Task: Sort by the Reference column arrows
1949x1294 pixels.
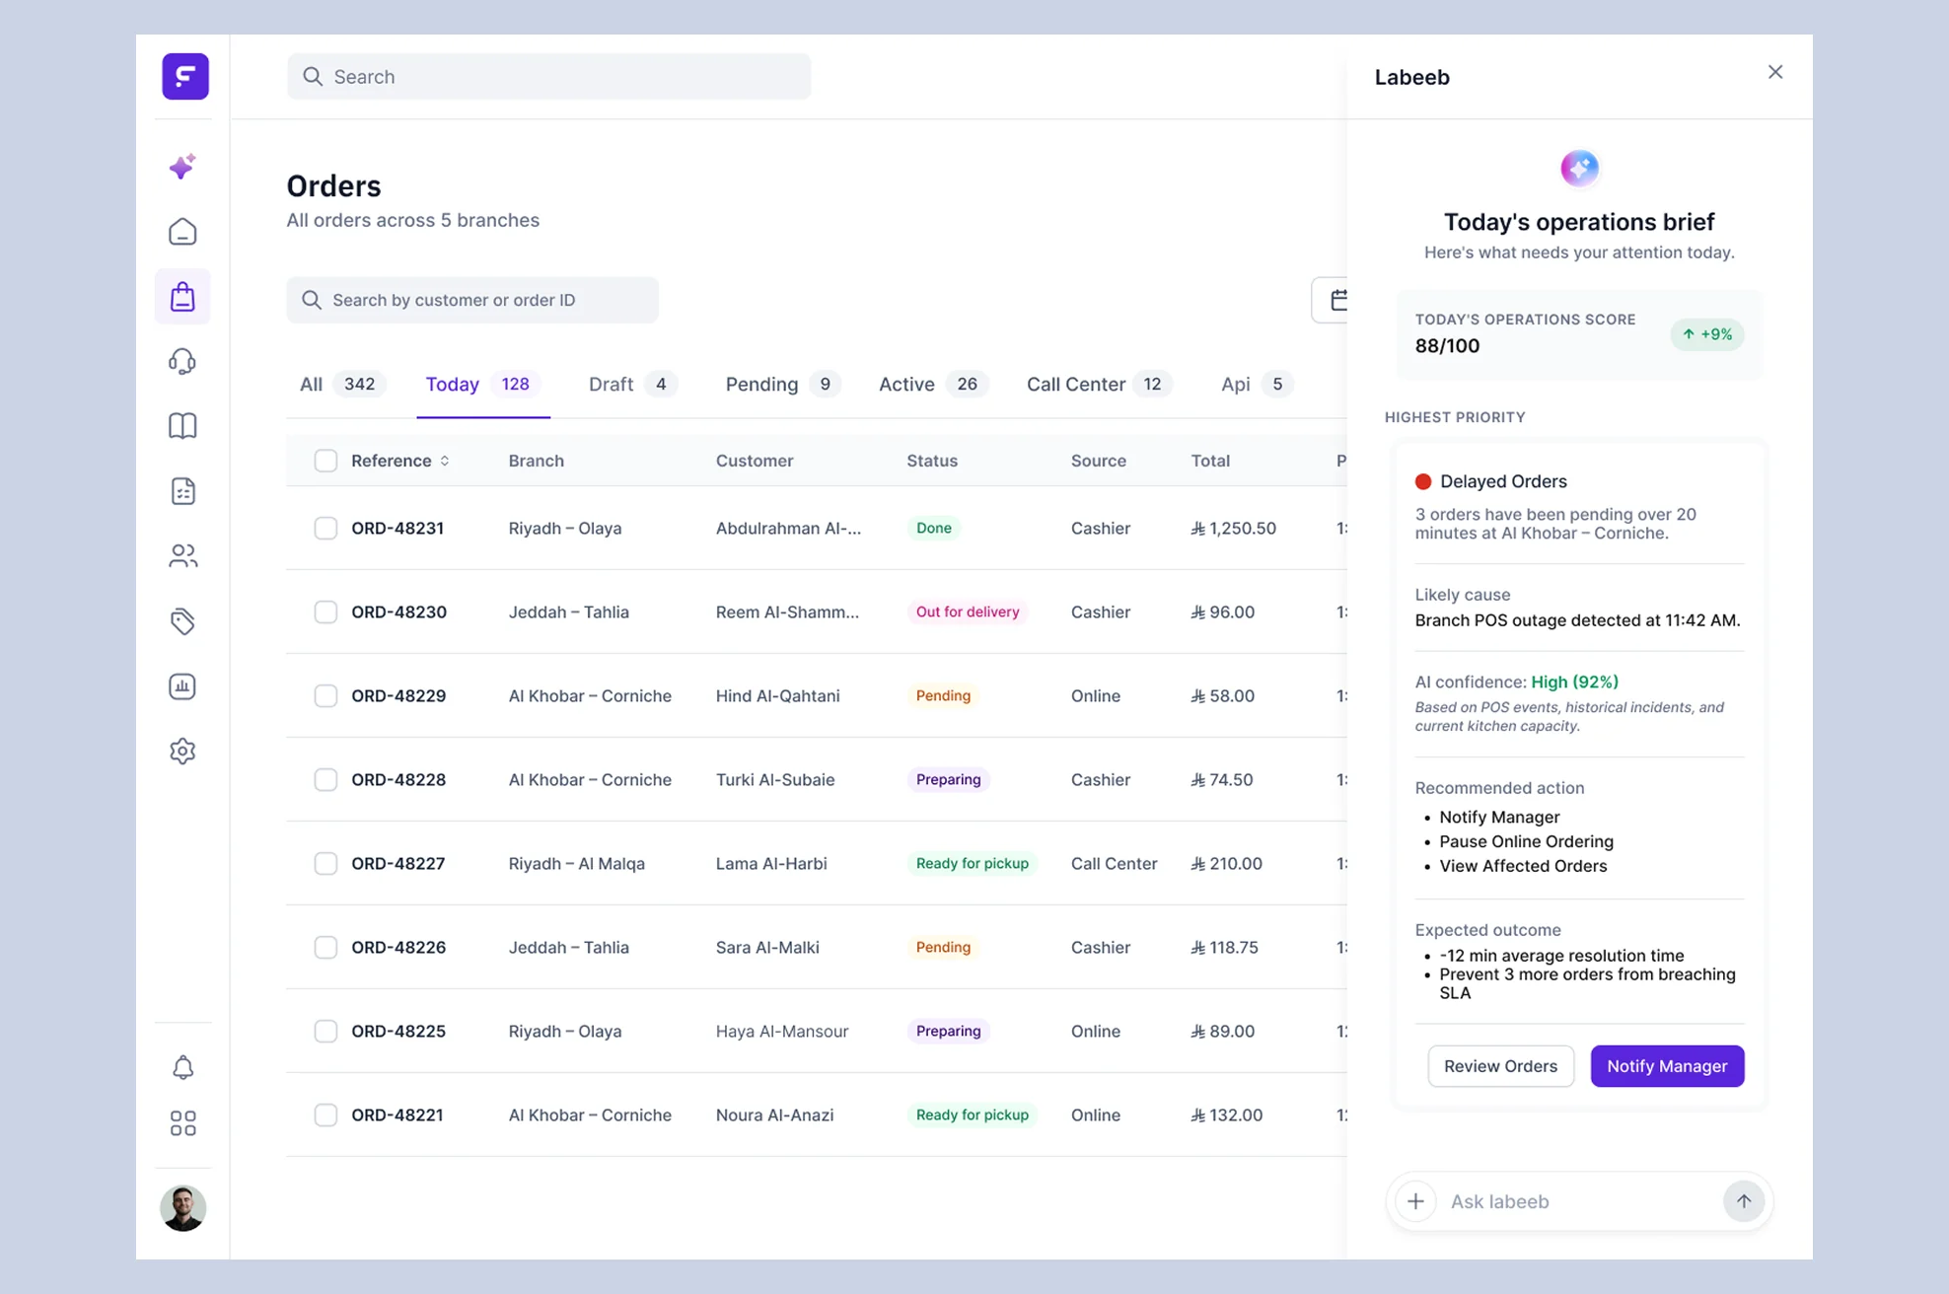Action: click(445, 461)
